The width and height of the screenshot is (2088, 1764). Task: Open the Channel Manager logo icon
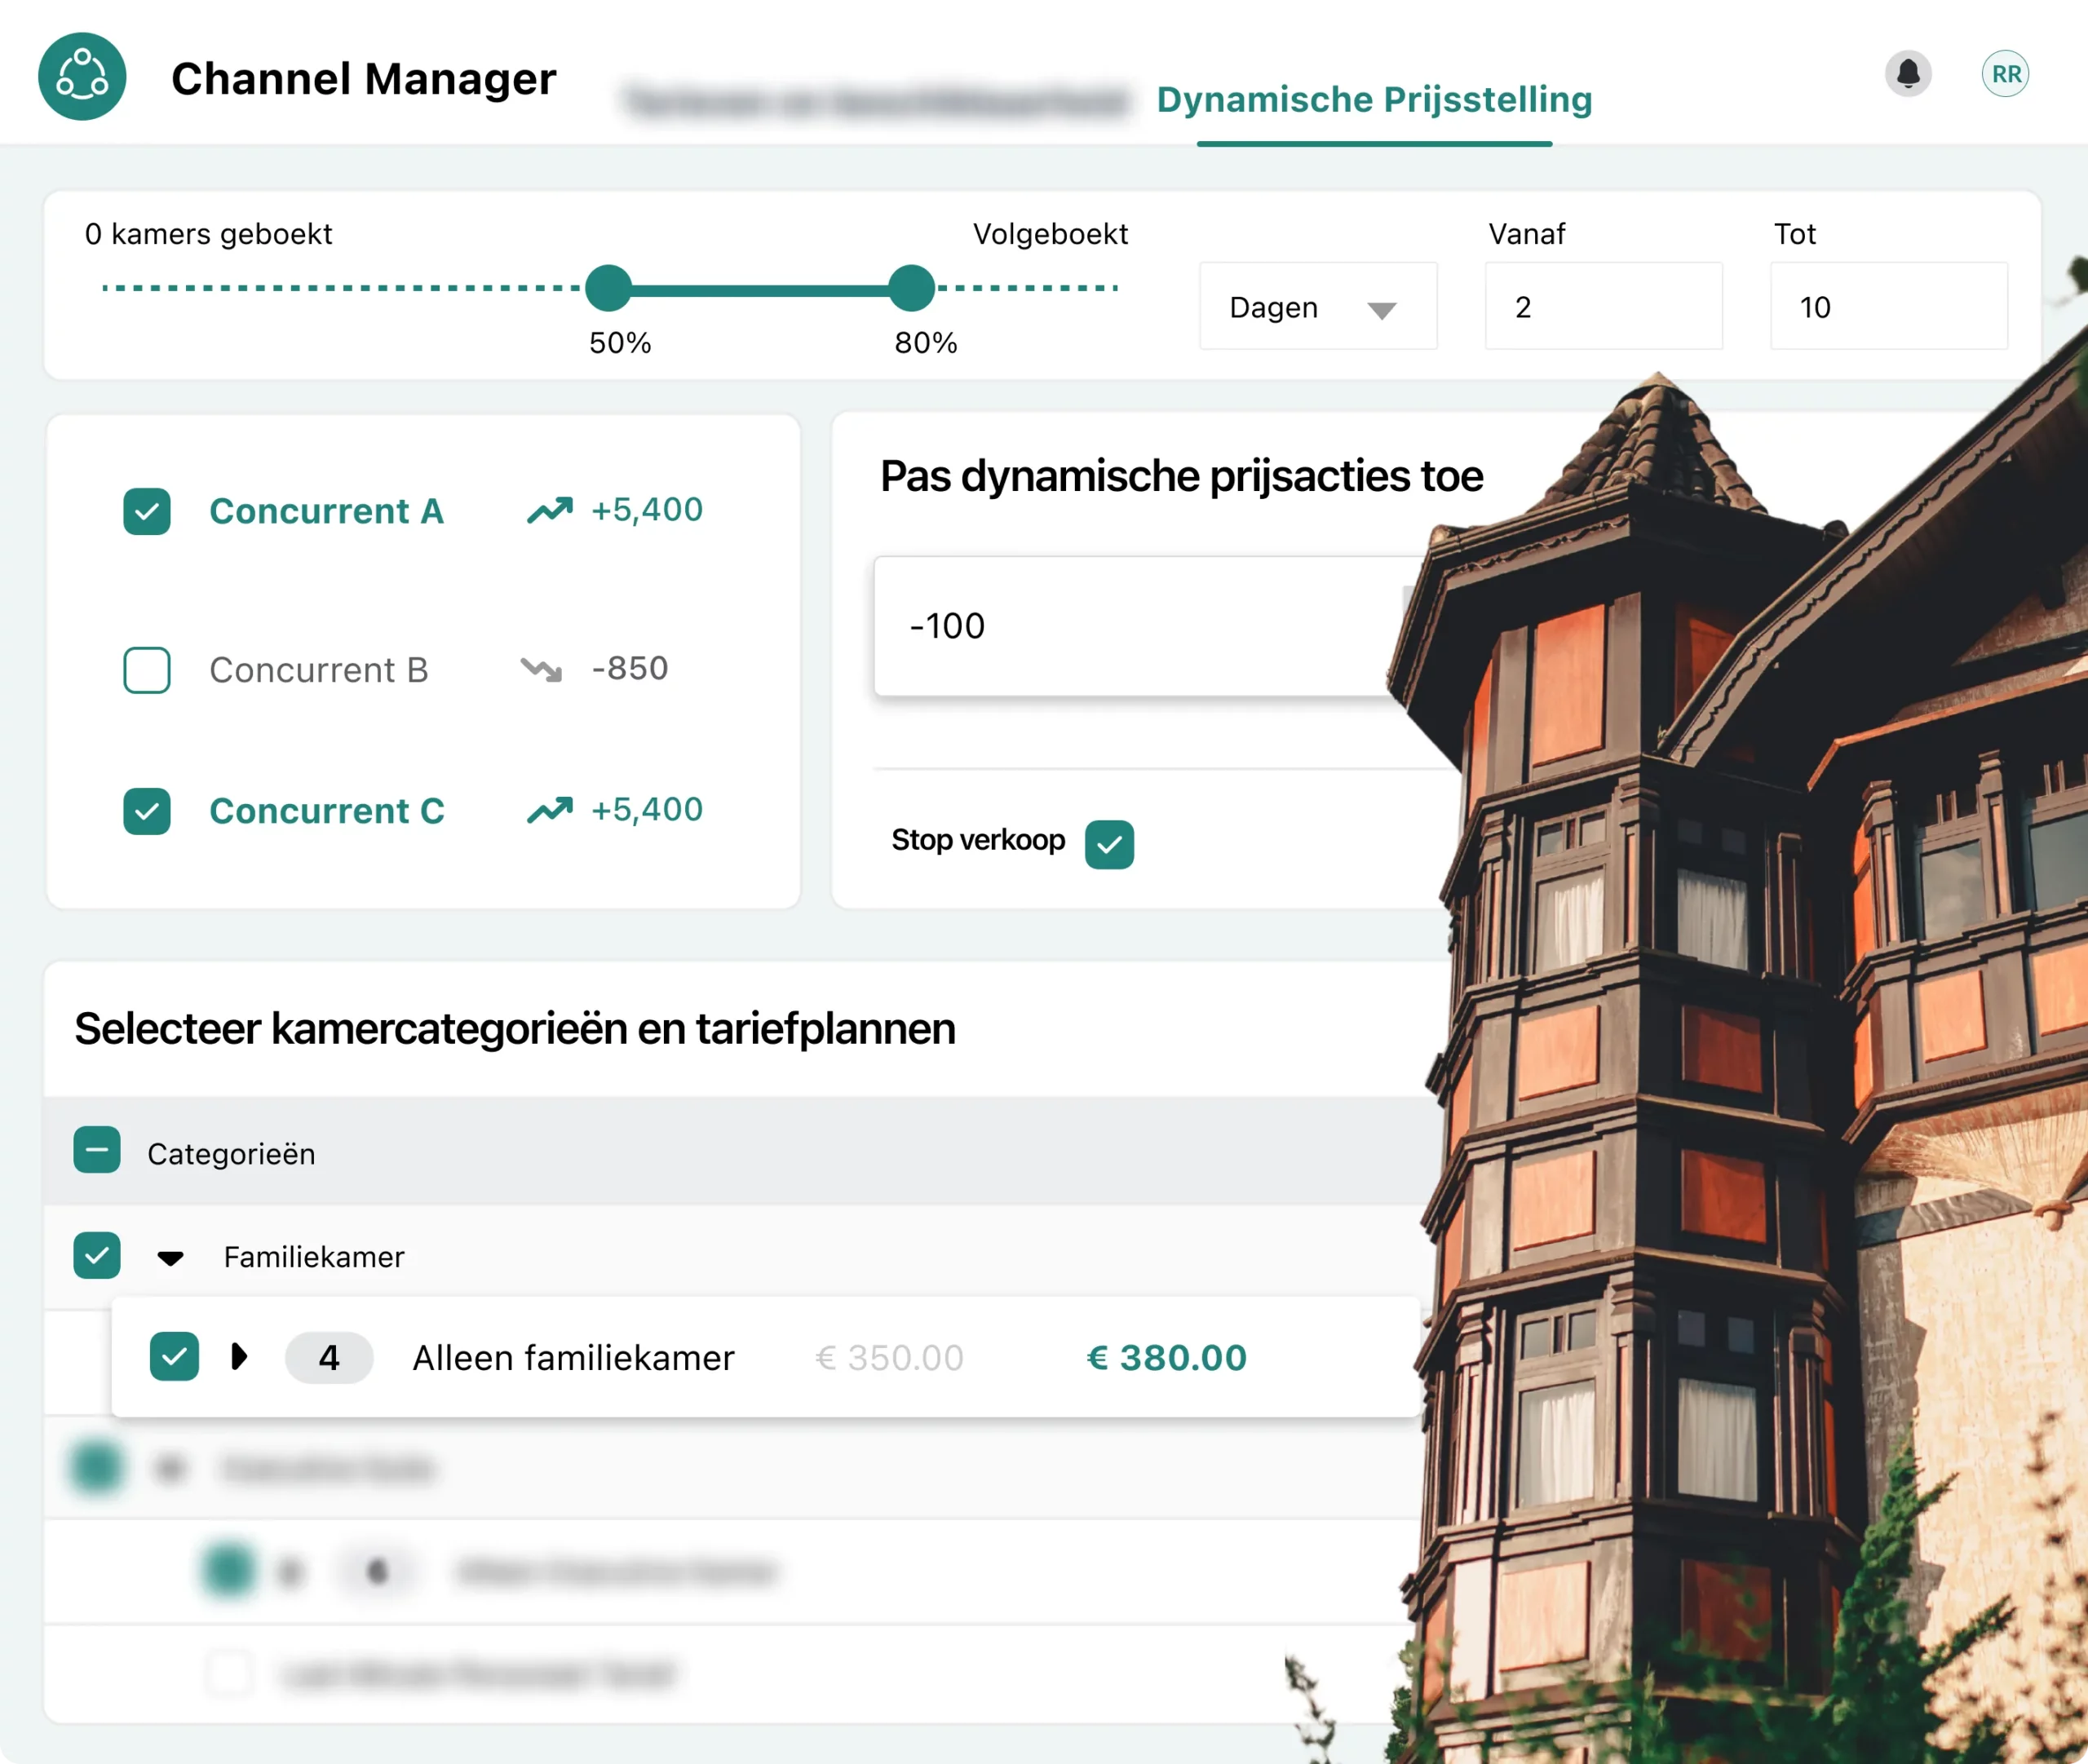point(81,76)
